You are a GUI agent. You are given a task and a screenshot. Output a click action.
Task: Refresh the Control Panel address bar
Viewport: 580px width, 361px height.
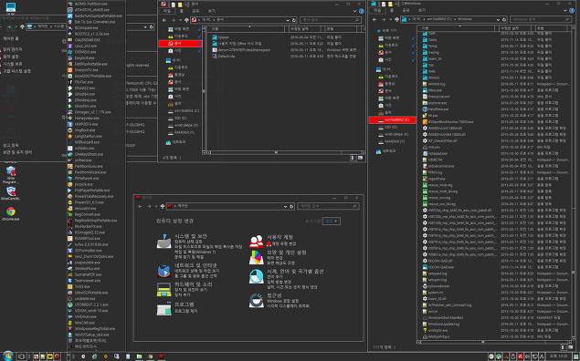pos(291,206)
